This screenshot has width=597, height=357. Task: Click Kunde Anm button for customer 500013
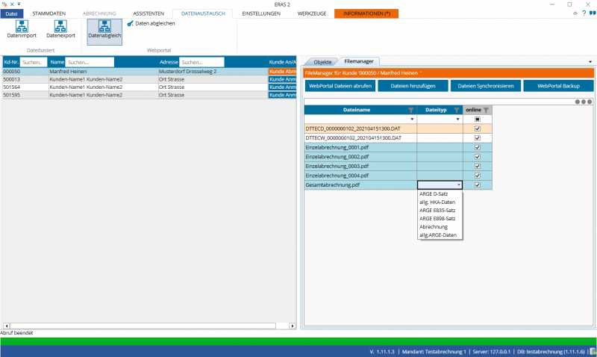click(x=282, y=79)
